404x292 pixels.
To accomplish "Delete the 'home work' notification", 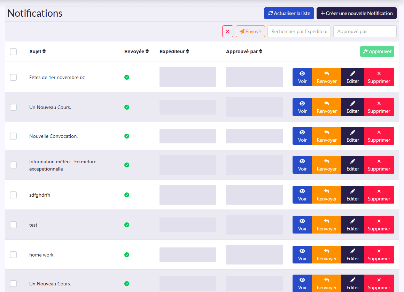I will [x=379, y=254].
